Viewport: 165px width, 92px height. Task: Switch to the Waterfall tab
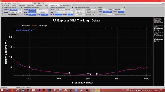coord(14,5)
